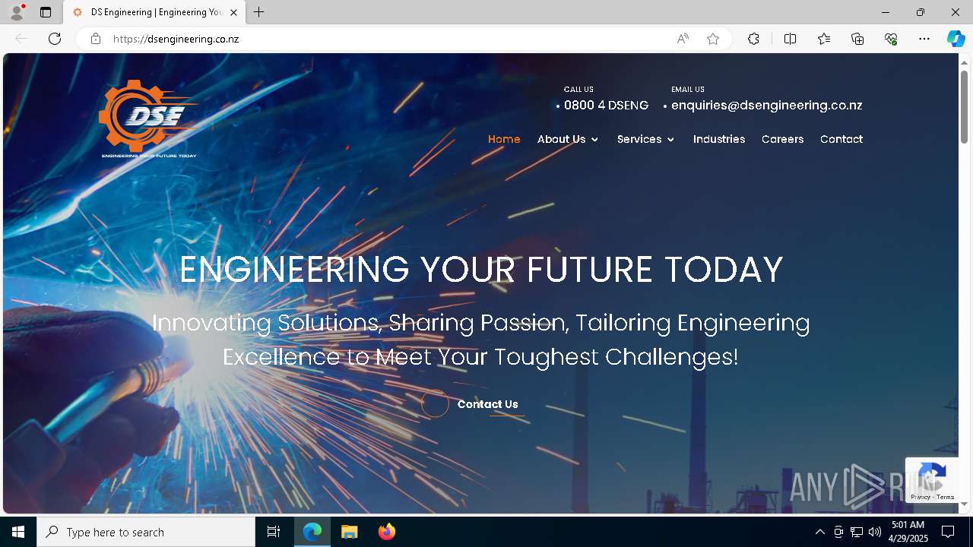Open the About Us menu
Screen dimensions: 973x547
561,139
